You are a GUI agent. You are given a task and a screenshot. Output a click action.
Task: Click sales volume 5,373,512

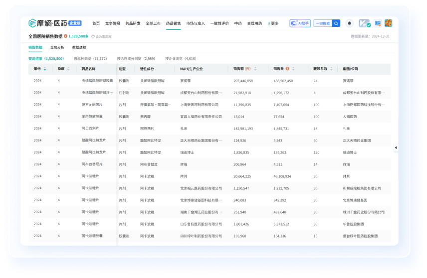(281, 224)
